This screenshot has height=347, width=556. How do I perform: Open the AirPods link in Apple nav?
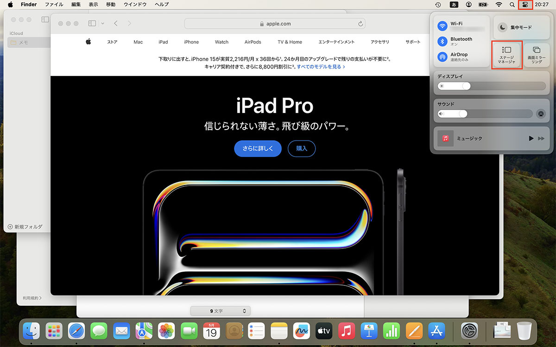tap(253, 42)
